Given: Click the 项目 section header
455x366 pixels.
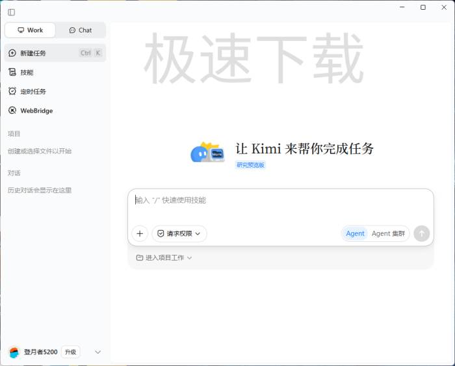Looking at the screenshot, I should point(14,134).
